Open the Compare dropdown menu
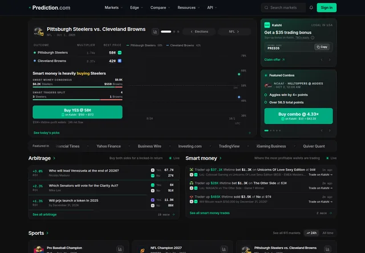The height and width of the screenshot is (253, 365). coord(160,7)
